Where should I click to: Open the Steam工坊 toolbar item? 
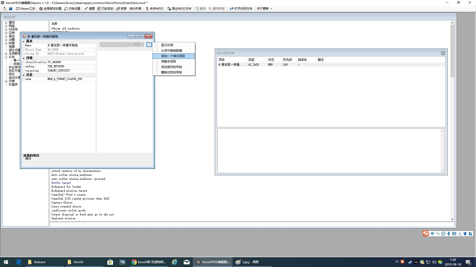click(26, 9)
